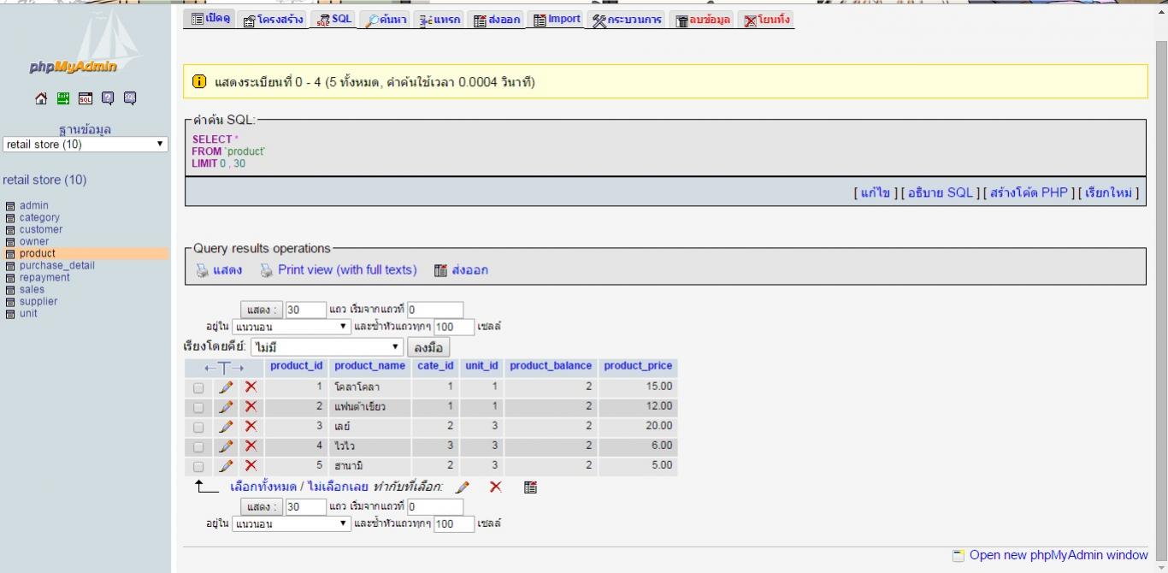
Task: Expand the sort by key dropdown
Action: (x=327, y=347)
